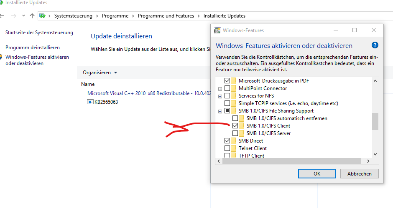This screenshot has height=208, width=393.
Task: Click folder icon beside Telnet Client
Action: point(233,148)
